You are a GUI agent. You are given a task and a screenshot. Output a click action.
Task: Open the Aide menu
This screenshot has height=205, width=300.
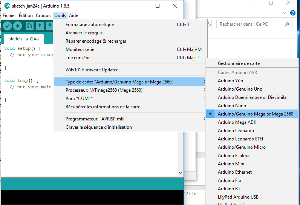click(73, 15)
